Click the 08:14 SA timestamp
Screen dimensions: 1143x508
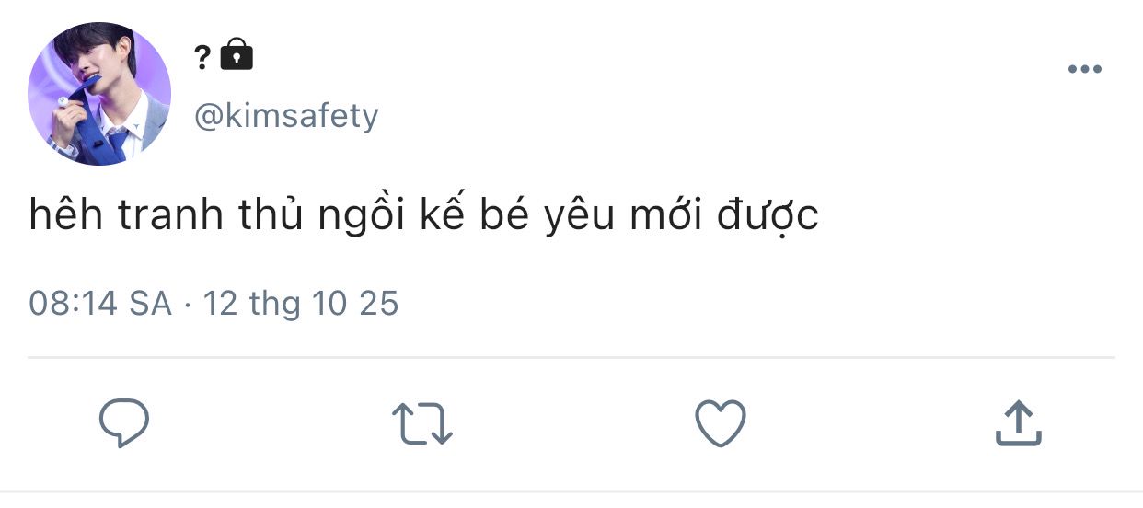point(100,304)
